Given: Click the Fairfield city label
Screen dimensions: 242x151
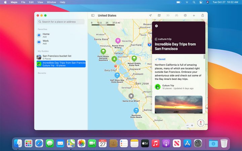Looking at the screenshot, I should [x=136, y=45].
